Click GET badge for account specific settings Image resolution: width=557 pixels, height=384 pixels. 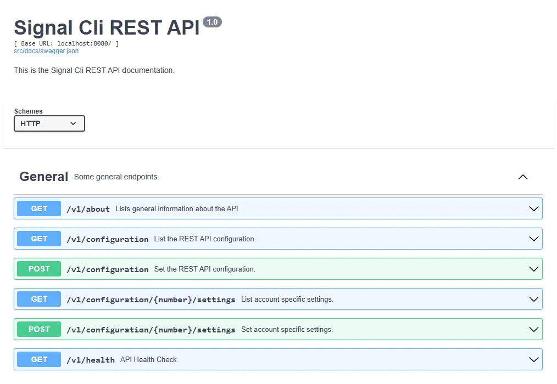(39, 299)
